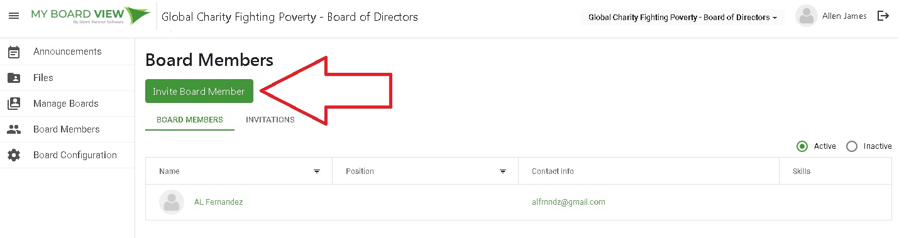The image size is (904, 238).
Task: Switch to the Board Members tab
Action: (x=190, y=120)
